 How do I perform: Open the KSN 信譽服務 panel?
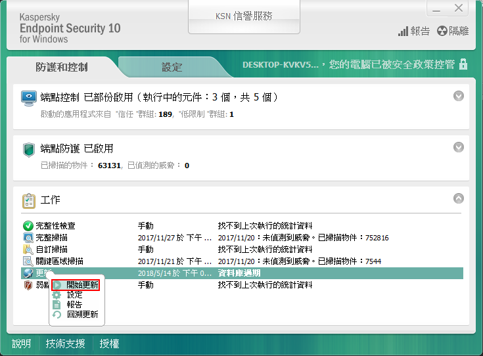244,16
